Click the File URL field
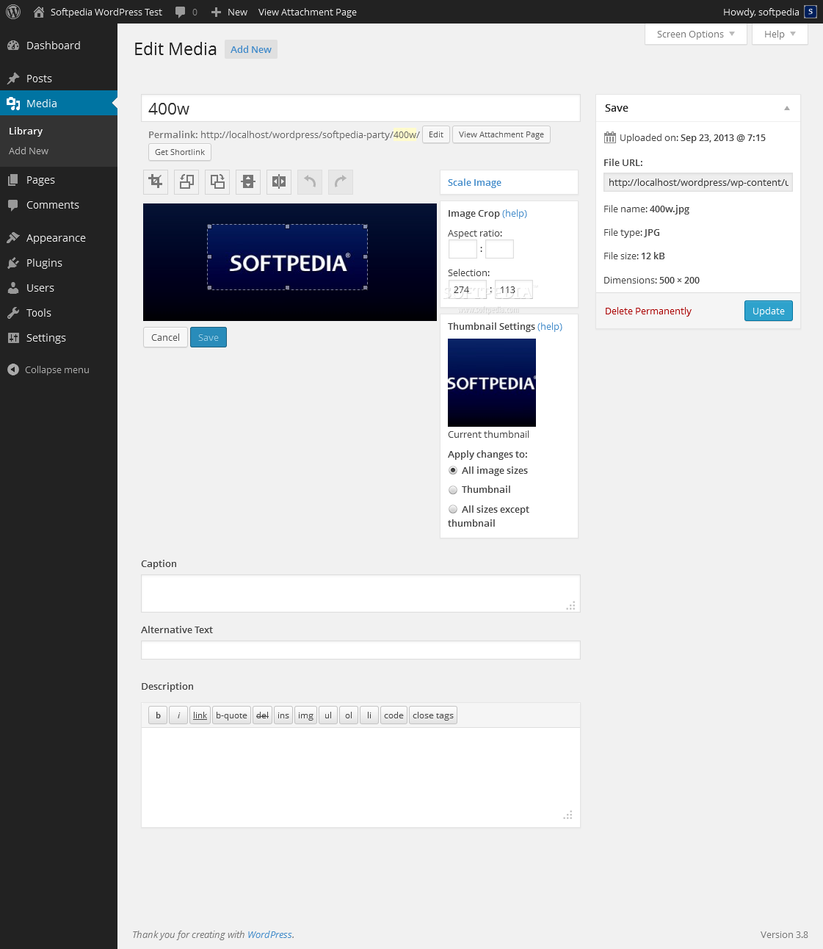This screenshot has height=949, width=823. [x=698, y=182]
